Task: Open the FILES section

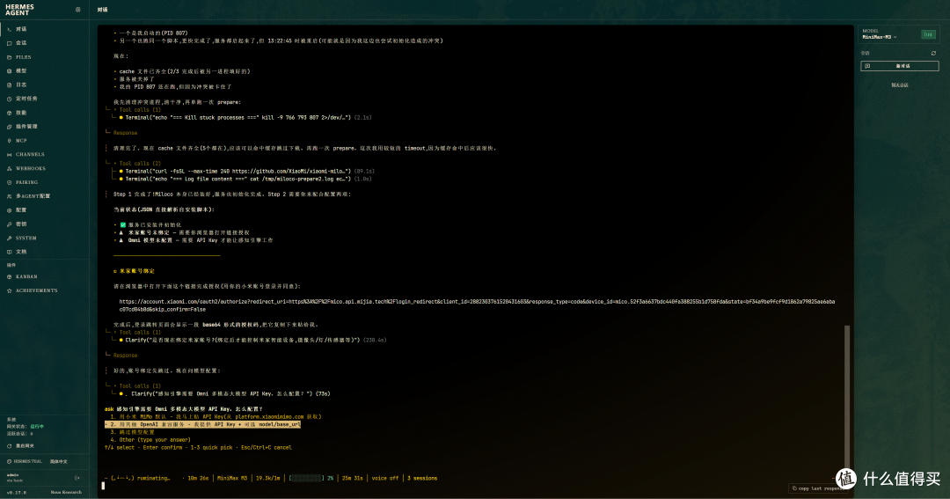Action: point(44,57)
